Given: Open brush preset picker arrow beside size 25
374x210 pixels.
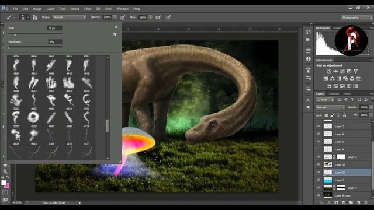Looking at the screenshot, I should tap(28, 17).
